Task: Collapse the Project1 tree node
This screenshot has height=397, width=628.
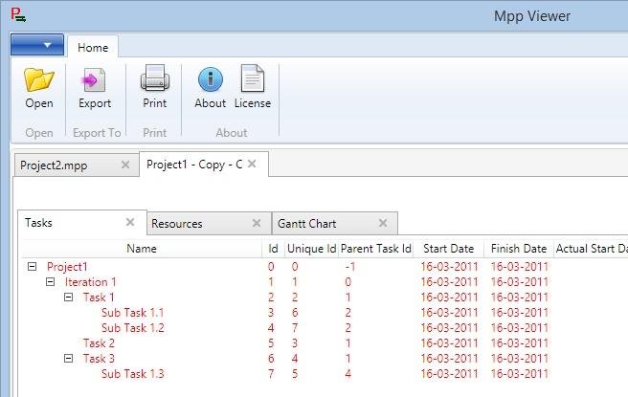Action: 32,267
